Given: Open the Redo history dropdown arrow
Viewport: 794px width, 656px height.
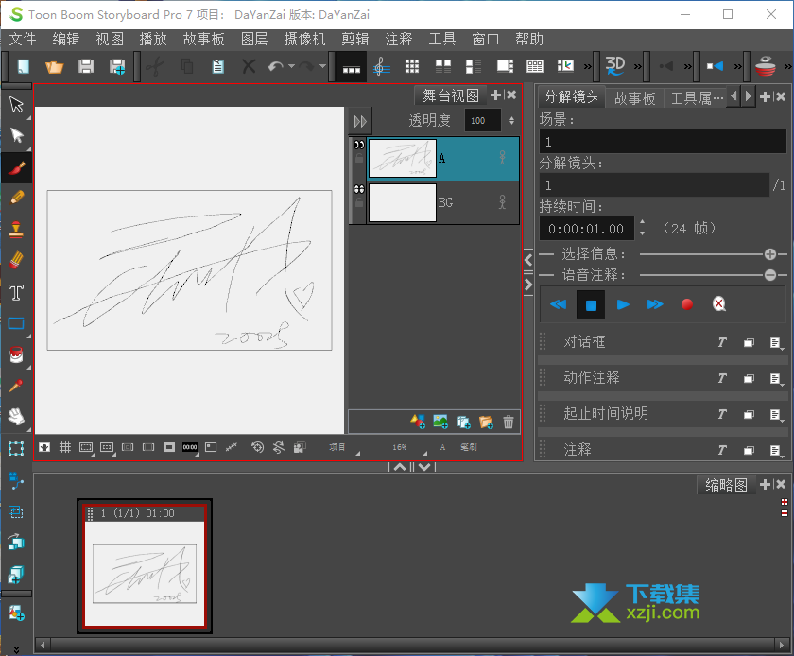Looking at the screenshot, I should point(322,66).
